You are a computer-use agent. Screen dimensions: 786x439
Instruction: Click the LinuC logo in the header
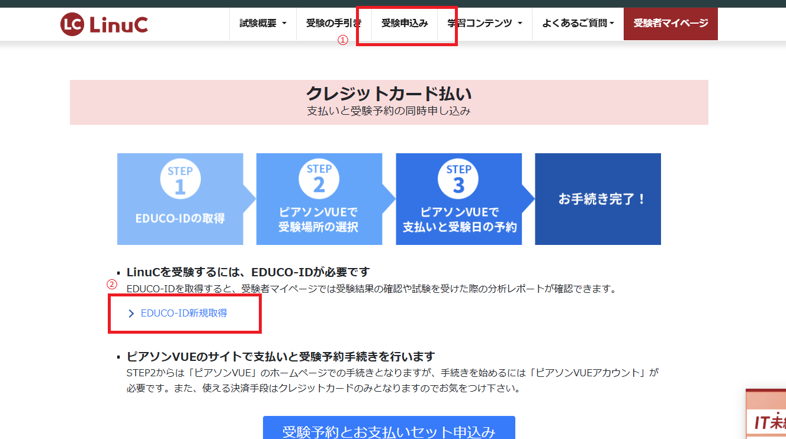pos(104,24)
